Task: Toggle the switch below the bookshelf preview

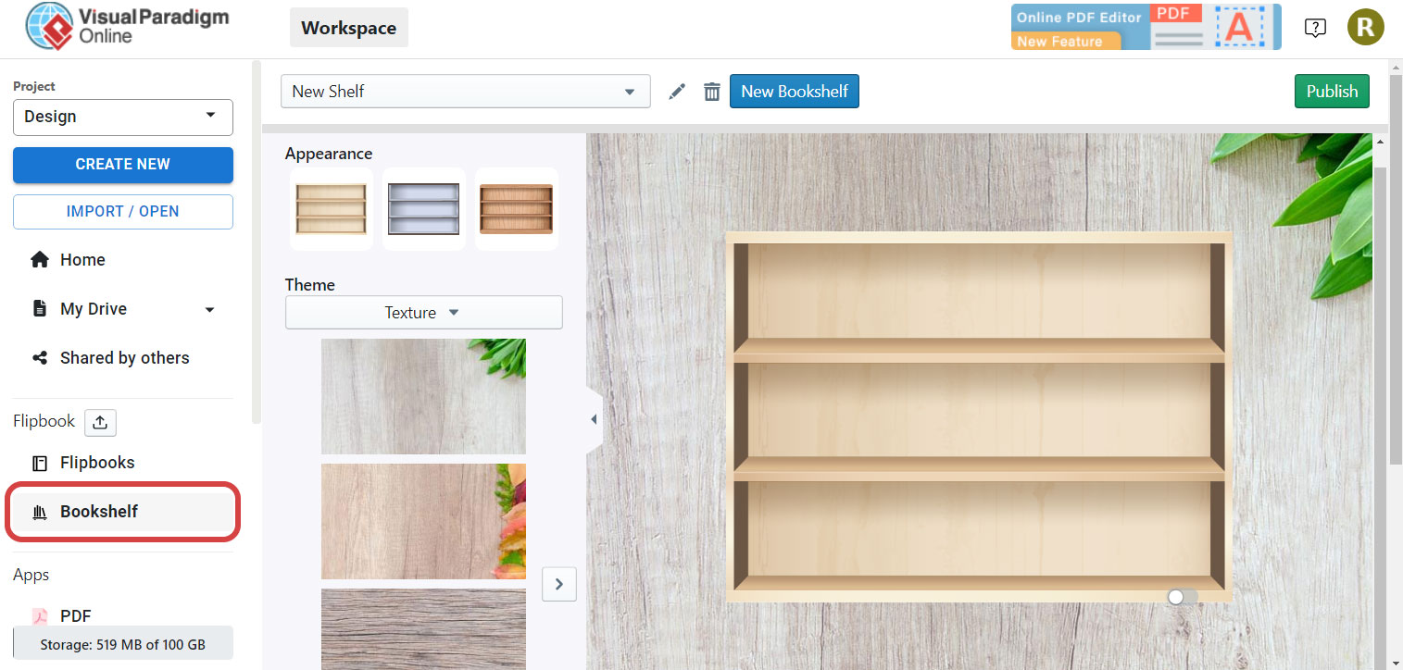Action: point(1182,597)
